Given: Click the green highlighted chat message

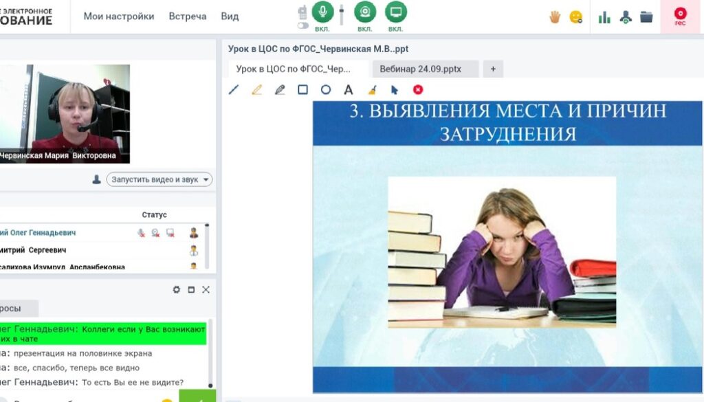Looking at the screenshot, I should [x=103, y=334].
